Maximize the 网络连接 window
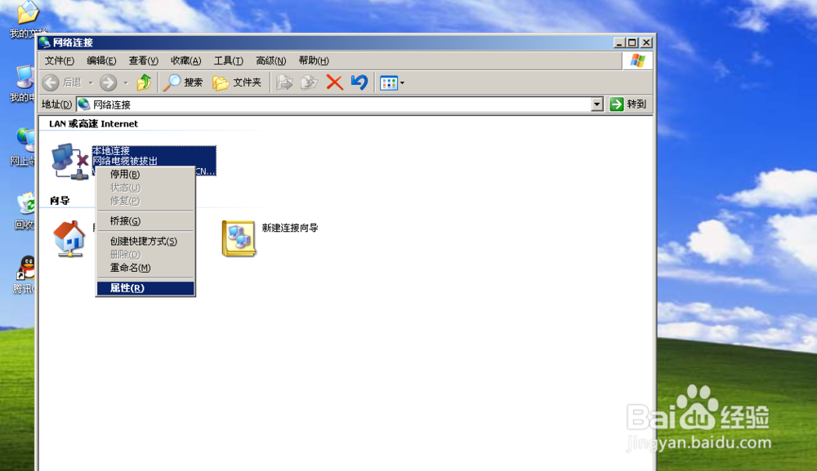817x471 pixels. pos(632,42)
